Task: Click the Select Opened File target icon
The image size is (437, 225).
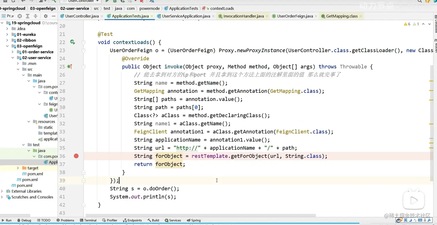Action: click(20, 16)
